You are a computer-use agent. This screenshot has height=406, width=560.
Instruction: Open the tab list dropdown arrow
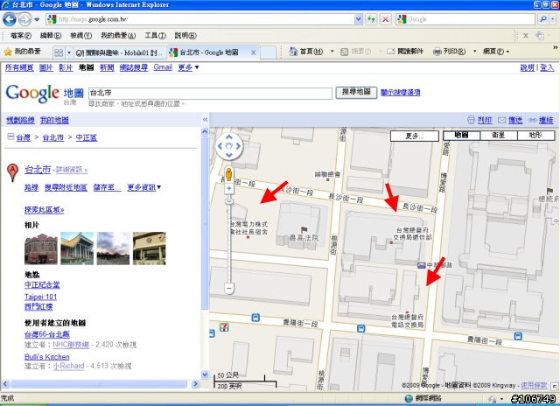[x=69, y=52]
